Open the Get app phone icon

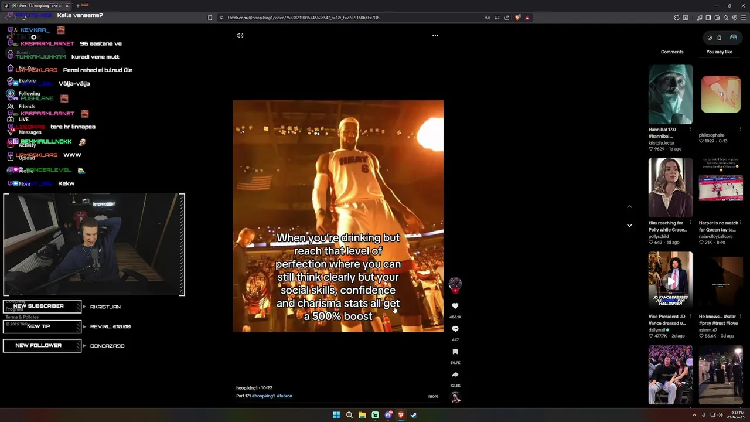coord(720,38)
